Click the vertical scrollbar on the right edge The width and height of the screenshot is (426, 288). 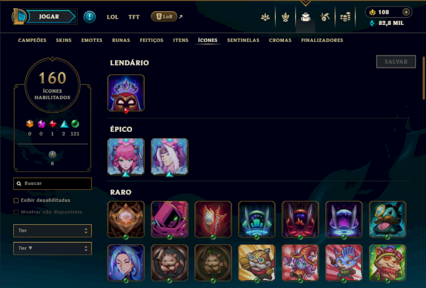coord(423,78)
